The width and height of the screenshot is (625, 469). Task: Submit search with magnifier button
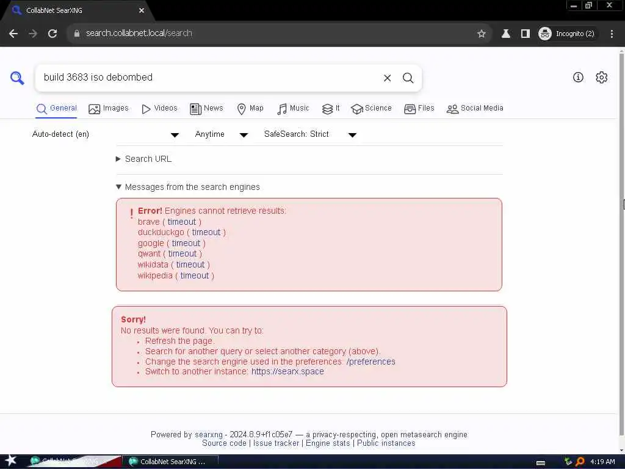408,78
